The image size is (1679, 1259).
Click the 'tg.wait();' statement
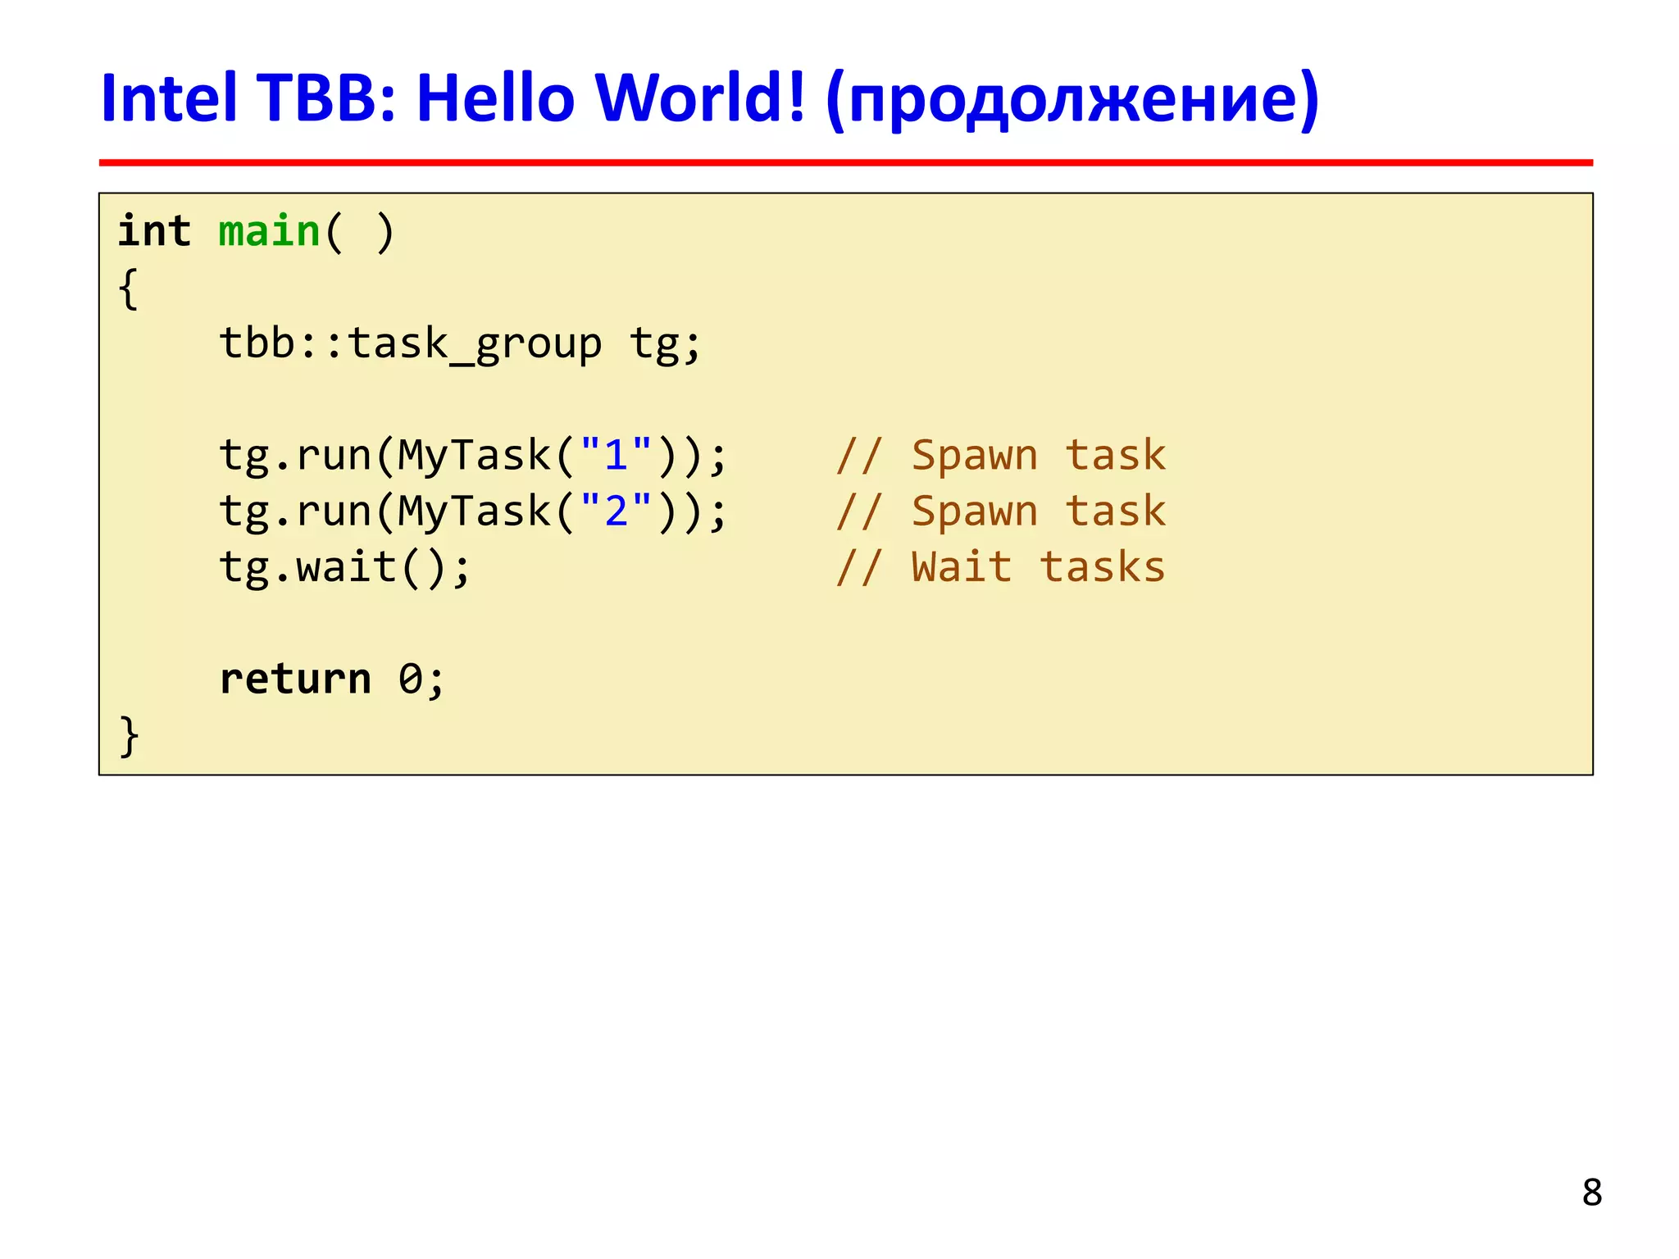click(345, 567)
